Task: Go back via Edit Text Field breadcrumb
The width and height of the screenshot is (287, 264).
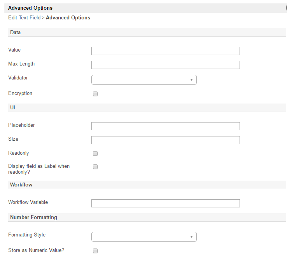Action: point(24,17)
